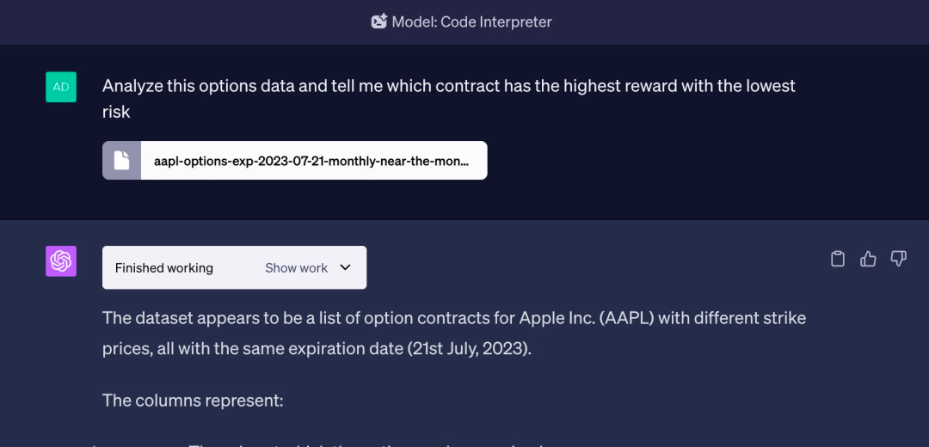
Task: Click the '21st July, 2023' expiration text
Action: (467, 349)
